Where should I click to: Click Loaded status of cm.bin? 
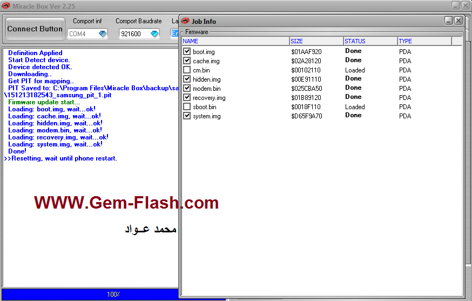[355, 70]
